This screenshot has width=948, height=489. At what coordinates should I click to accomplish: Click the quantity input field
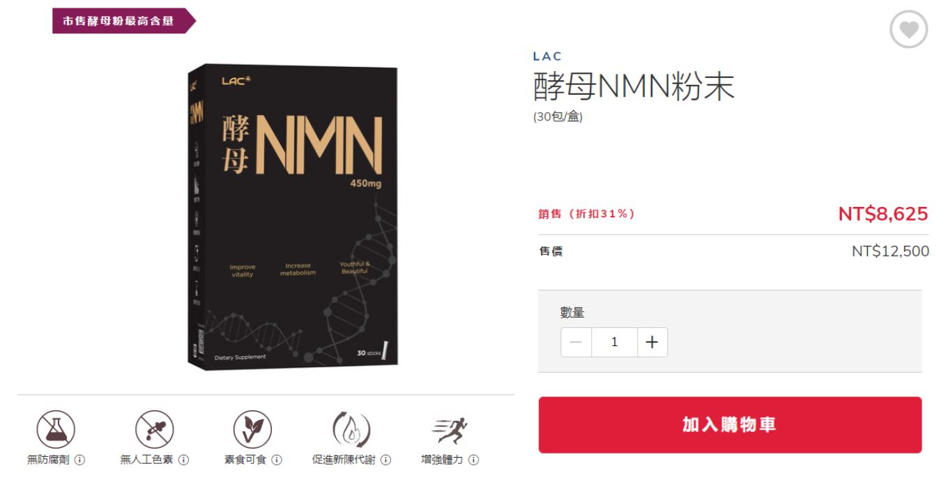pos(614,342)
